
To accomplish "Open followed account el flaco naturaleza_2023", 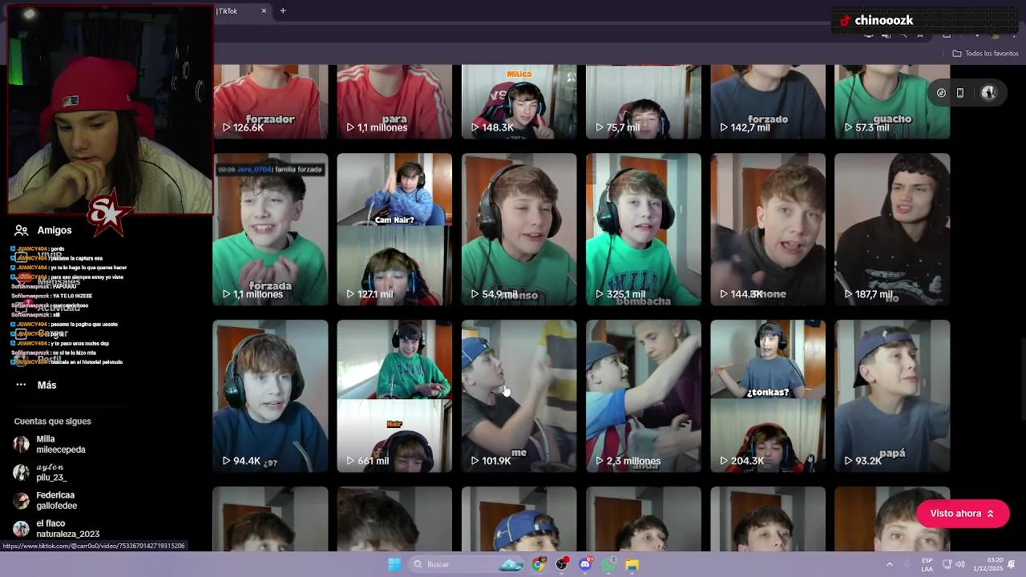I will (56, 529).
